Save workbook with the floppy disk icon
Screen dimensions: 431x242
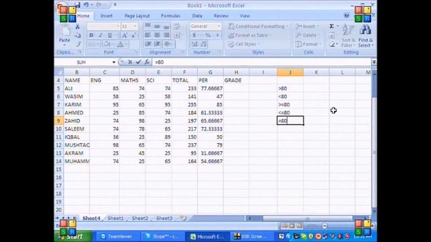point(77,5)
